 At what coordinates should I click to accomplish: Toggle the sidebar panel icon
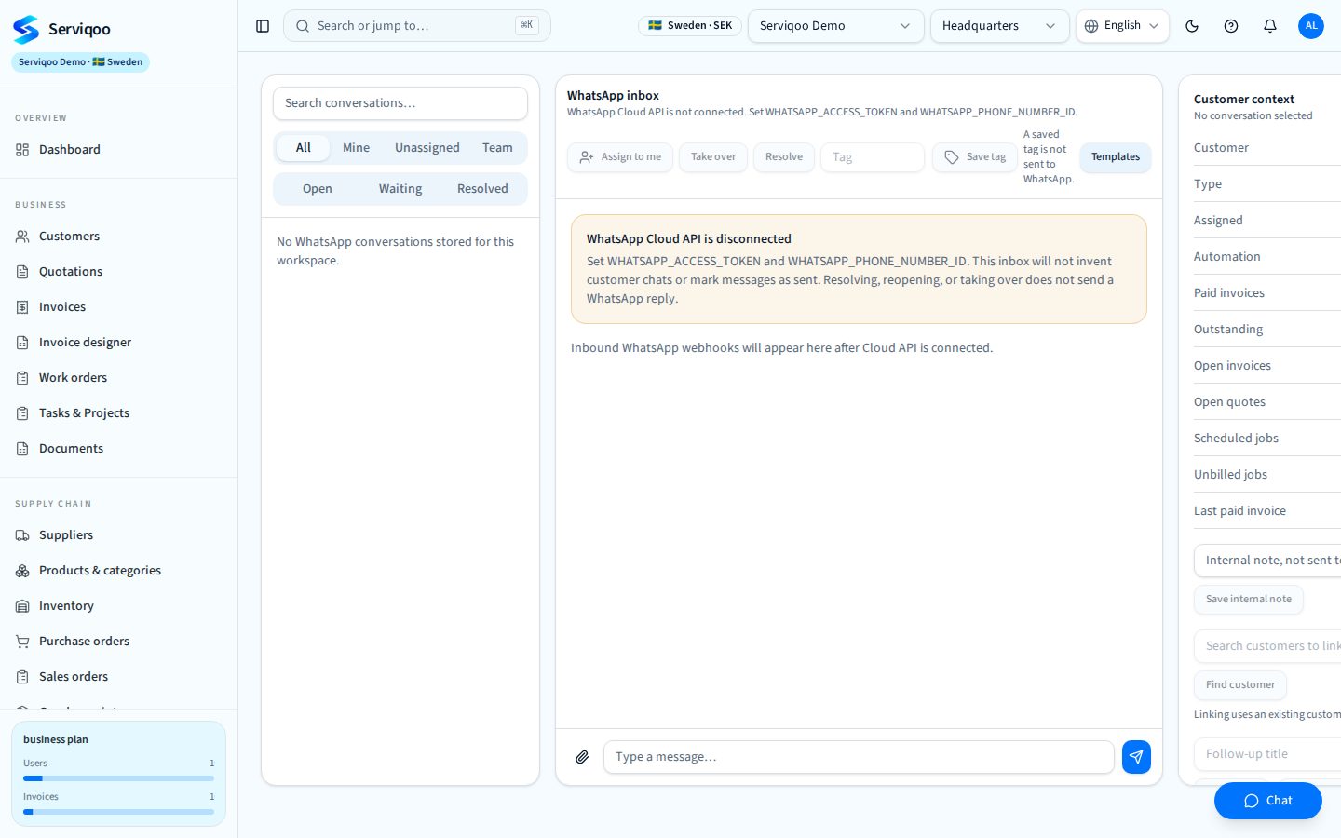click(x=263, y=26)
